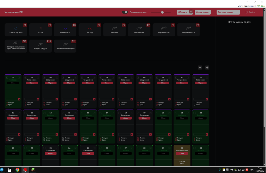
Task: Launch Google Chrome from taskbar
Action: coord(17,170)
